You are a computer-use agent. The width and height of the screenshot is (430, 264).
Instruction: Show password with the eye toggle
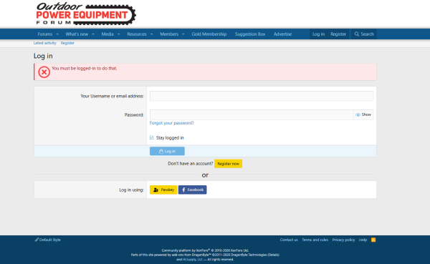[x=363, y=114]
